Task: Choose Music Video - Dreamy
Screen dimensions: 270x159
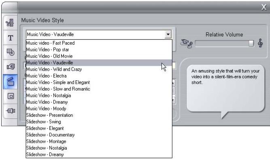Action: (x=99, y=102)
